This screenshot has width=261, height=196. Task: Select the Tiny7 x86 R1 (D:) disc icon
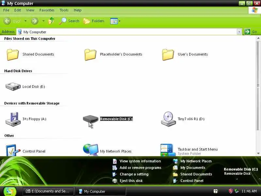pyautogui.click(x=168, y=119)
